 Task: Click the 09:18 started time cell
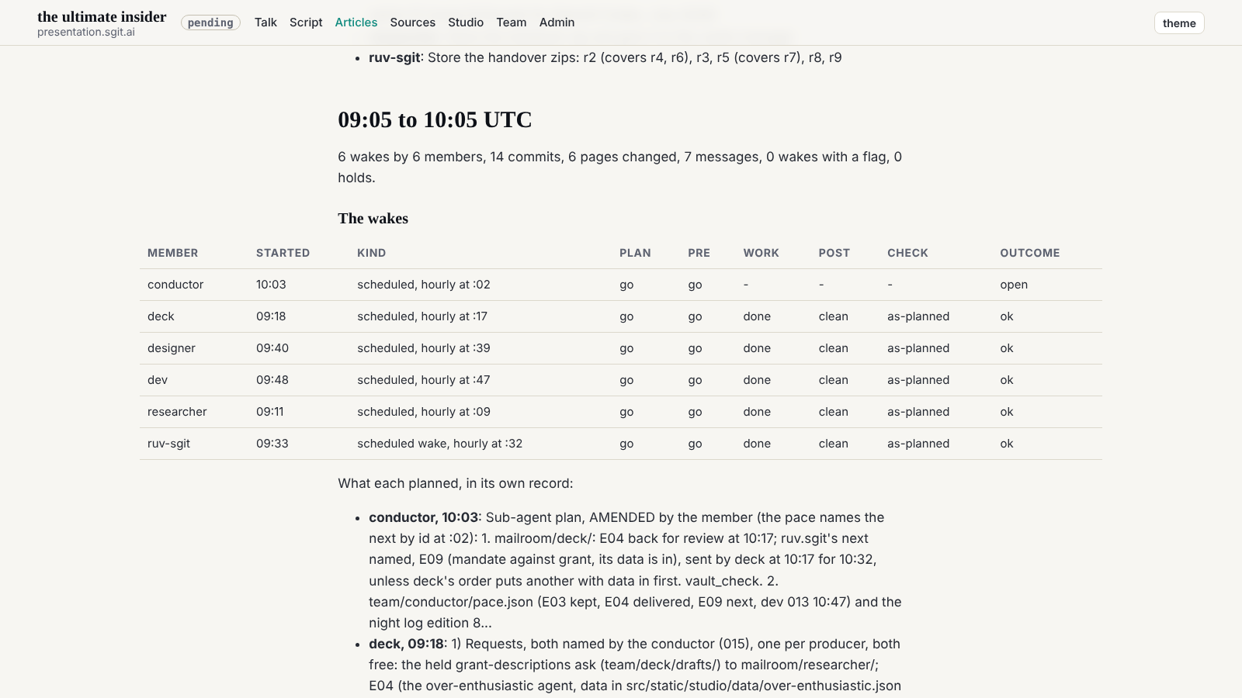point(271,316)
